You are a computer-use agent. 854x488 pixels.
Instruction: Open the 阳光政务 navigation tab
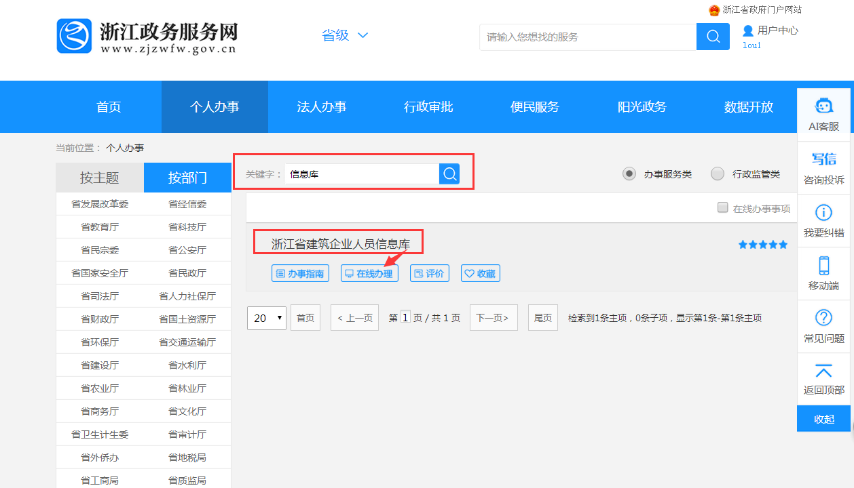642,107
